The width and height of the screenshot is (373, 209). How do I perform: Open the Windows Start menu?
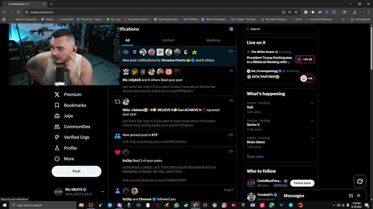click(5, 205)
